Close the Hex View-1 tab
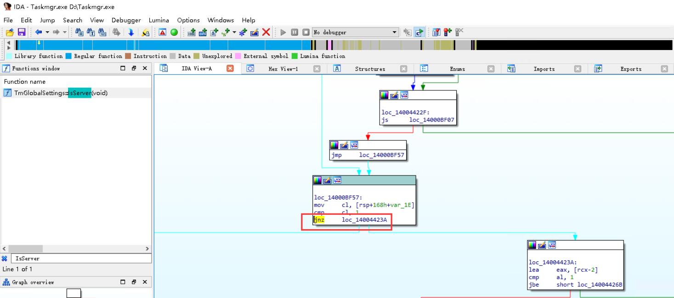Viewport: 674px width, 298px height. pyautogui.click(x=317, y=69)
